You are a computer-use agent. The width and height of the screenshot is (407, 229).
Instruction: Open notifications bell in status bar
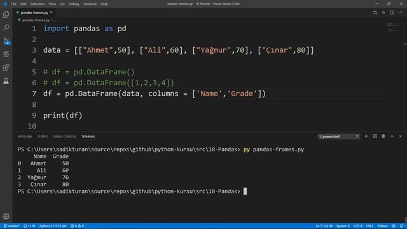tap(402, 226)
